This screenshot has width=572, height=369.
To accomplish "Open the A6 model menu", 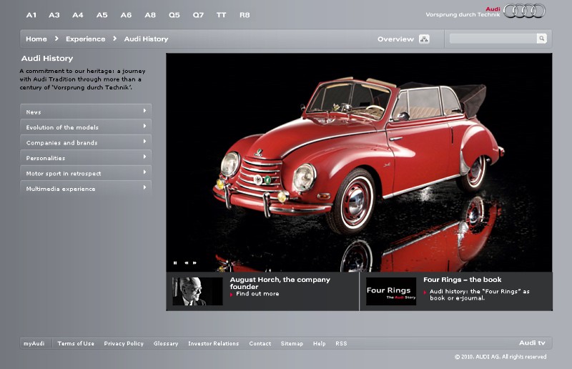I will (x=126, y=15).
